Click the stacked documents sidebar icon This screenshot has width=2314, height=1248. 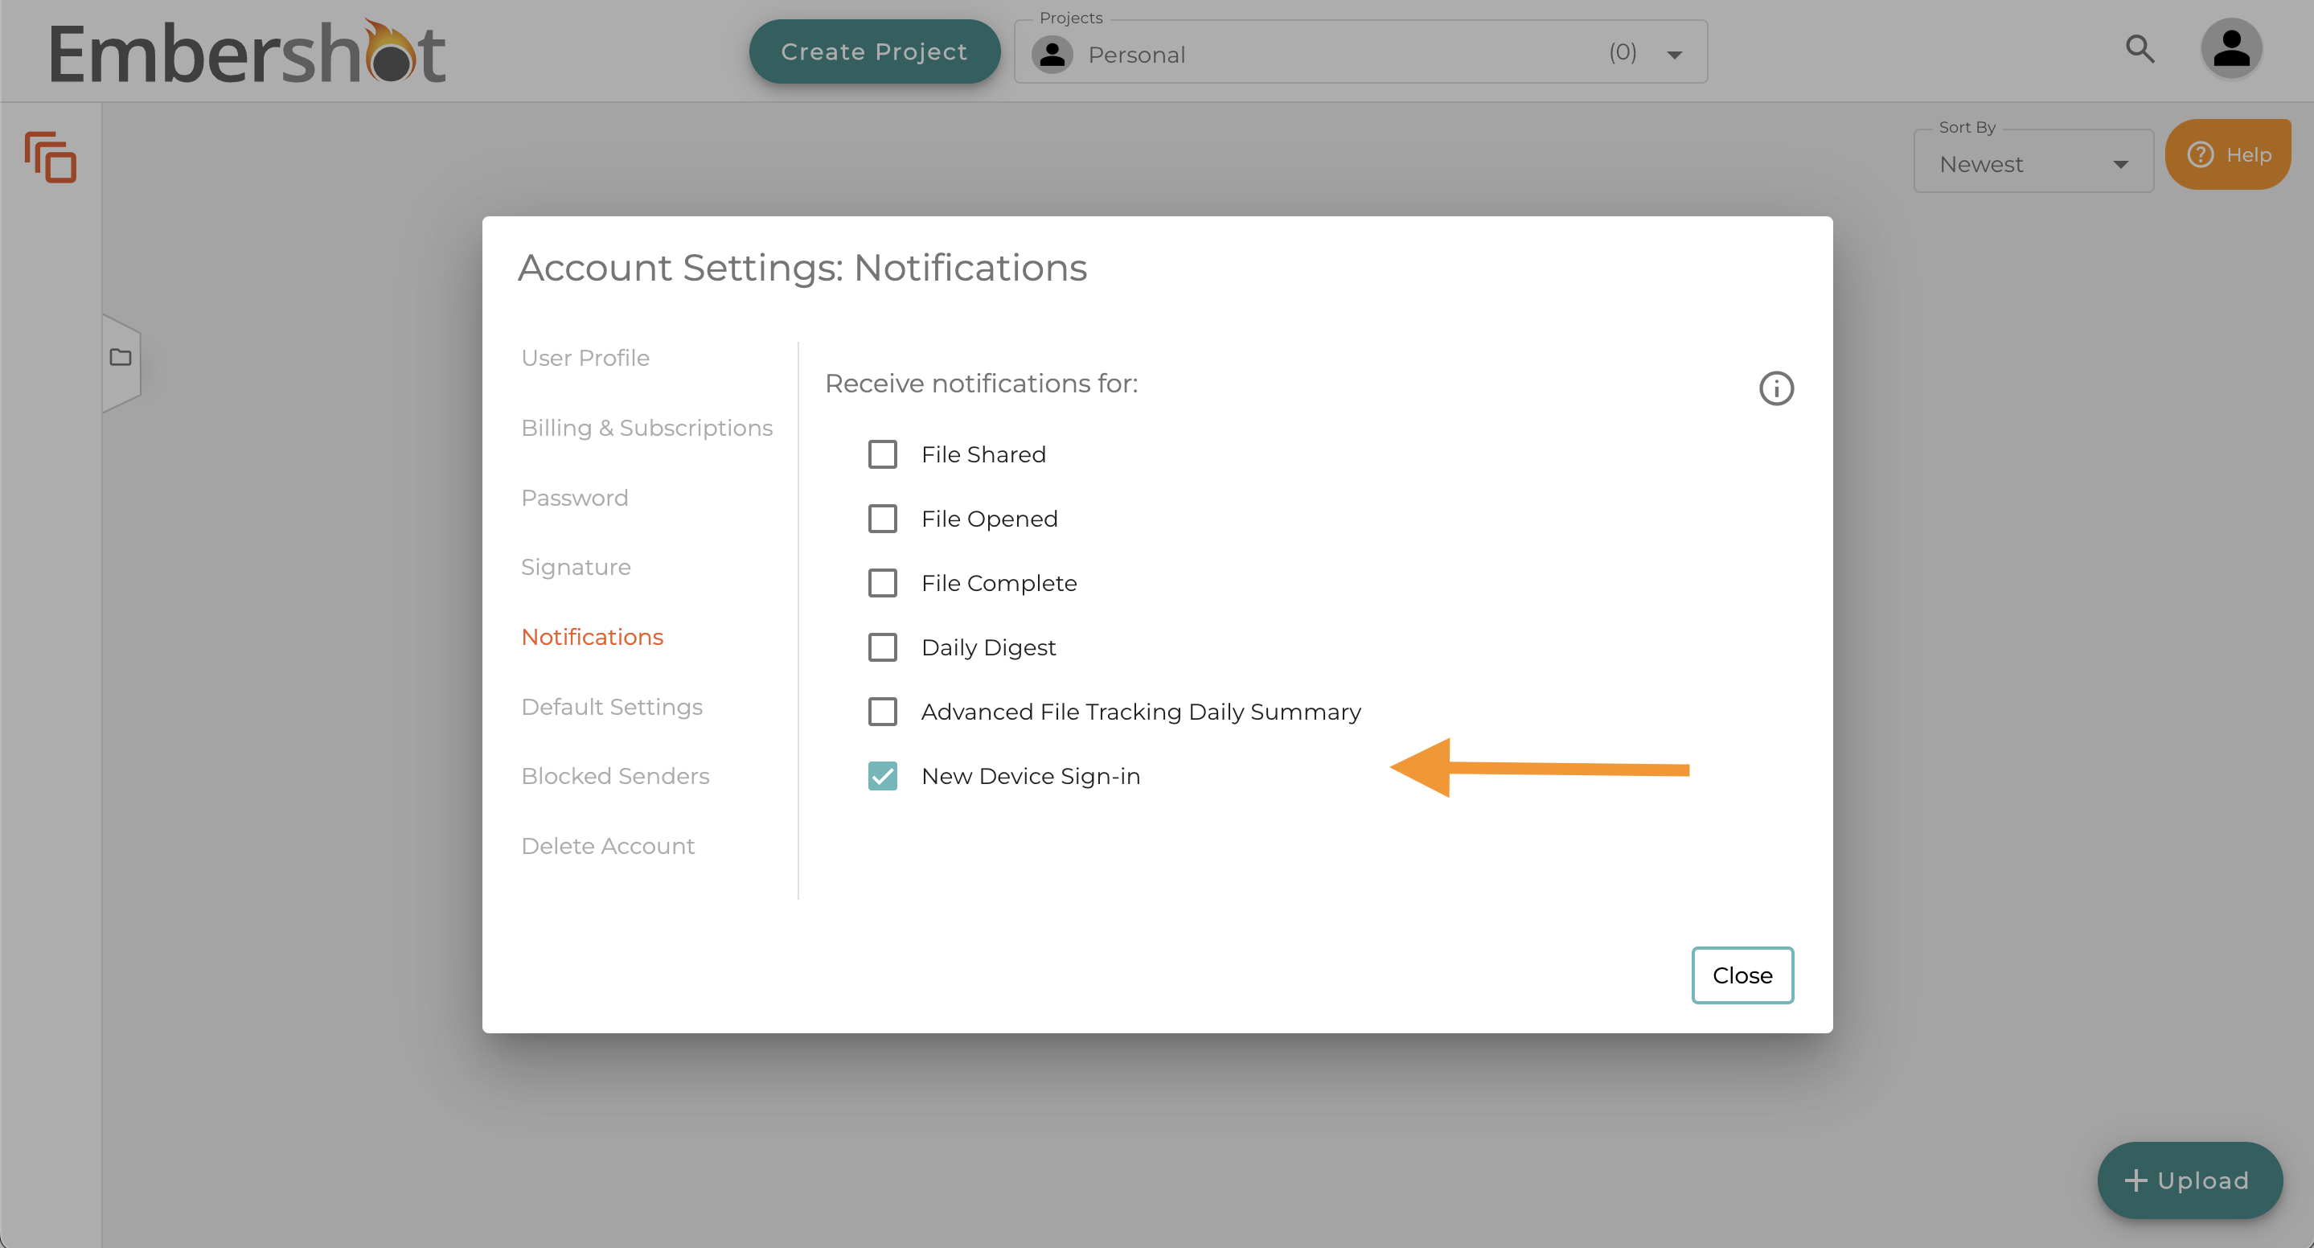51,158
